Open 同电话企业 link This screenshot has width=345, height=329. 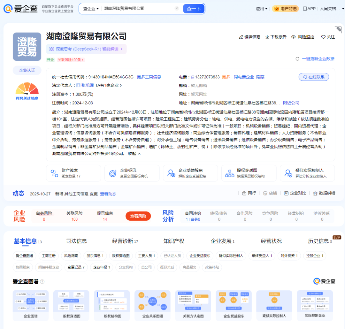coord(244,77)
